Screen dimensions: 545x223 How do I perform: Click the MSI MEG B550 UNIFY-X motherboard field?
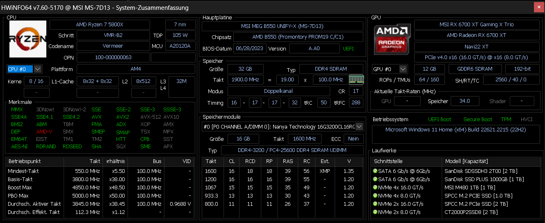point(282,26)
